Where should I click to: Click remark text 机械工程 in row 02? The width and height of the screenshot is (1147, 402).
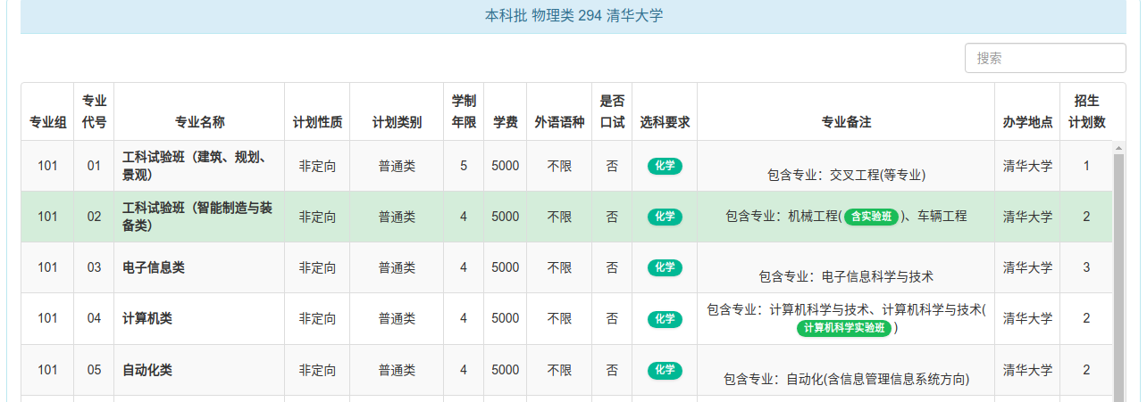pyautogui.click(x=812, y=217)
